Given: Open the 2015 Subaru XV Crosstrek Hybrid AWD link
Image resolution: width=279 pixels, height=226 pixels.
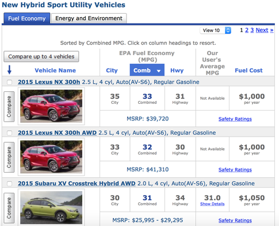Looking at the screenshot, I should pyautogui.click(x=77, y=184).
